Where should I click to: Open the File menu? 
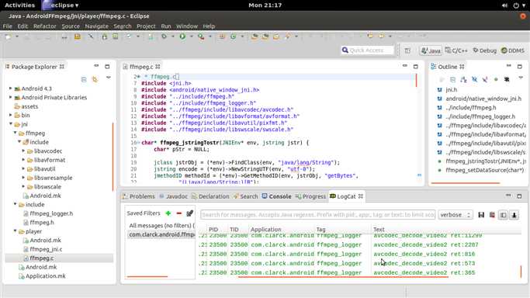click(8, 26)
